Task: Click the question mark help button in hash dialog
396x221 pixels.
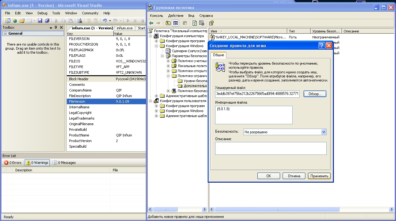Action: pos(322,46)
